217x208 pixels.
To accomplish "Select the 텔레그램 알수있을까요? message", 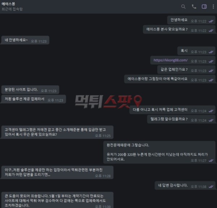I will click(x=181, y=119).
